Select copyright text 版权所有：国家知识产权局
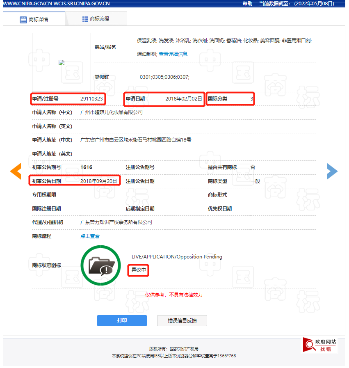 coord(174,349)
